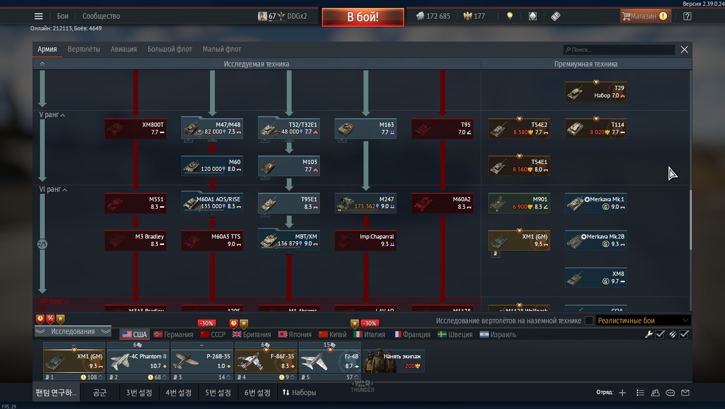This screenshot has width=725, height=409.
Task: Select the Израиль nation tab
Action: click(498, 334)
